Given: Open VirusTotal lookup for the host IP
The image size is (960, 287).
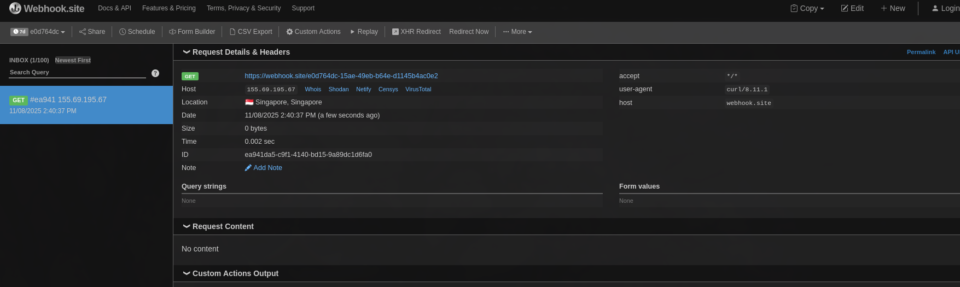Looking at the screenshot, I should 418,89.
